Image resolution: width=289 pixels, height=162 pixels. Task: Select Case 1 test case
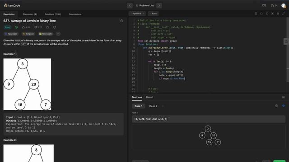[x=139, y=106]
